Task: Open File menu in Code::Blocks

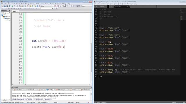Action: (2, 4)
